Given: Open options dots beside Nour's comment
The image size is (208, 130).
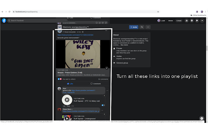Looking at the screenshot, I should point(107,90).
